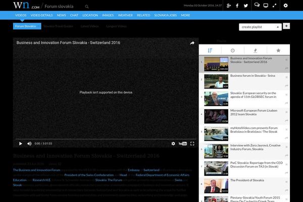Screen dimensions: 303x202
Task: Open the CHAT menu tab
Action: point(74,15)
